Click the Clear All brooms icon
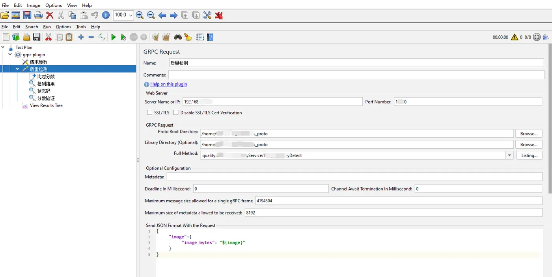This screenshot has width=552, height=277. click(x=166, y=37)
